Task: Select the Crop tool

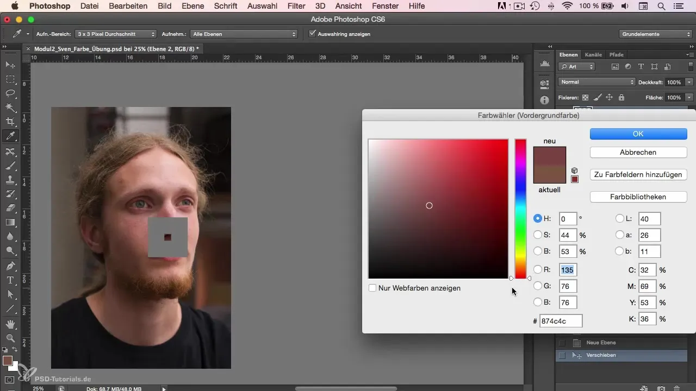Action: [x=10, y=122]
